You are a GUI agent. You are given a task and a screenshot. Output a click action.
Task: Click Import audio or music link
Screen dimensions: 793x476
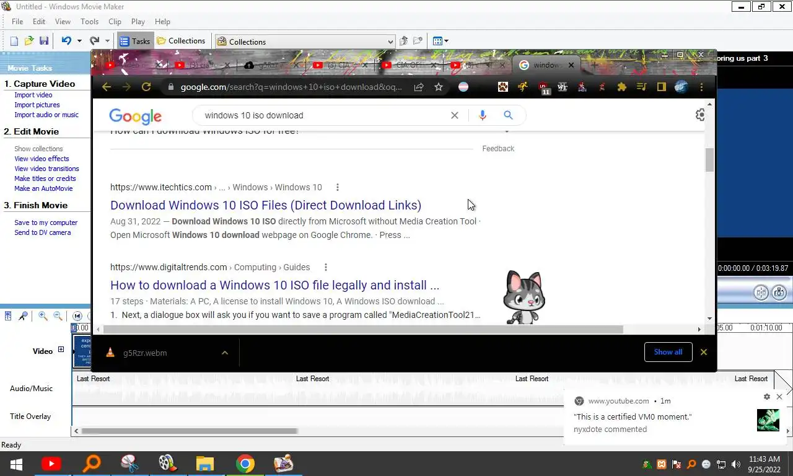pos(46,115)
